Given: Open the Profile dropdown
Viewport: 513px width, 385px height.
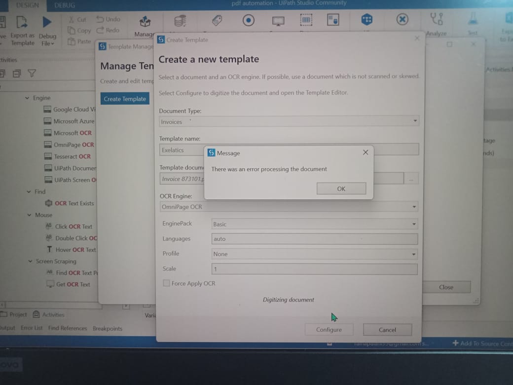Looking at the screenshot, I should click(x=413, y=254).
